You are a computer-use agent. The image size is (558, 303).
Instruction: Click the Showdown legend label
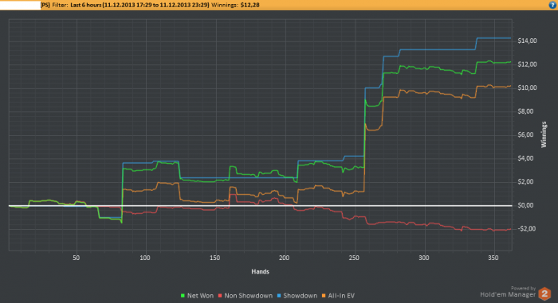pyautogui.click(x=300, y=296)
